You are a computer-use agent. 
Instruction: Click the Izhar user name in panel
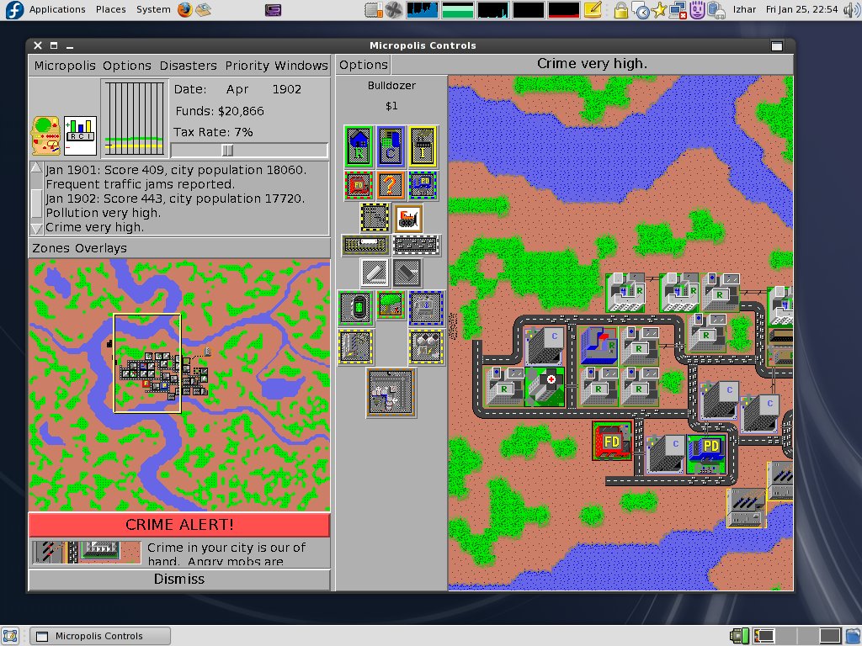[744, 9]
